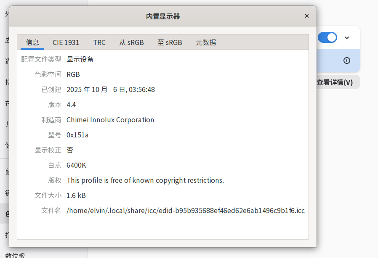
Task: Expand the device chevron next to the switch
Action: tap(347, 38)
